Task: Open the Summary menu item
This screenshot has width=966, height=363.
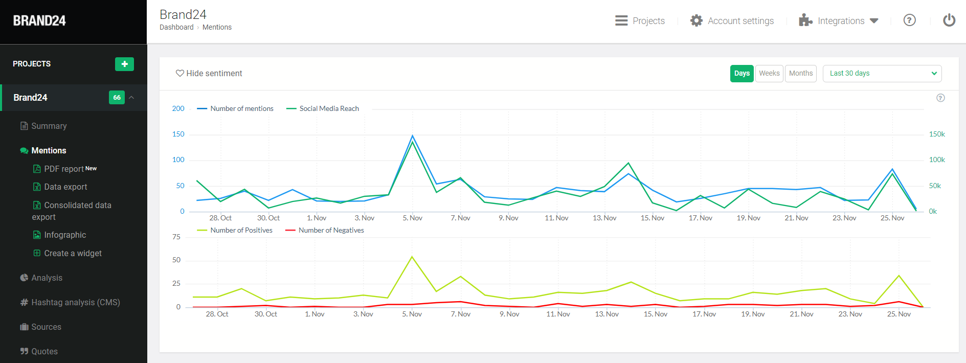Action: coord(49,126)
